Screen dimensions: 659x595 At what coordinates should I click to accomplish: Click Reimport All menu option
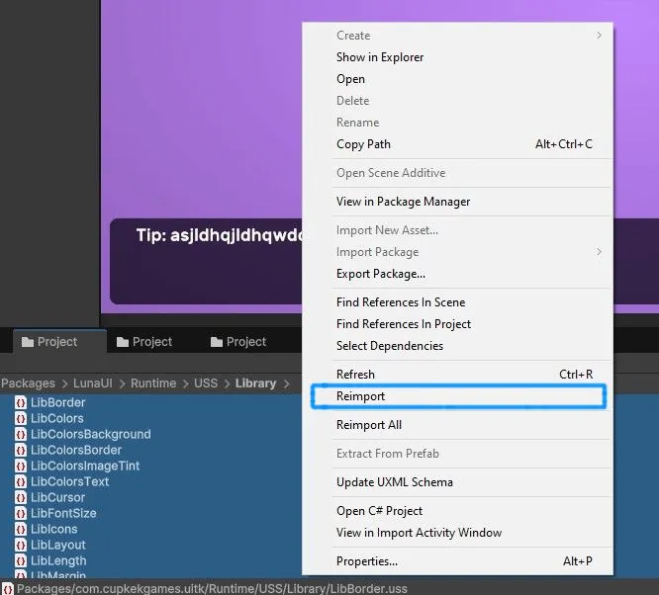[x=369, y=425]
